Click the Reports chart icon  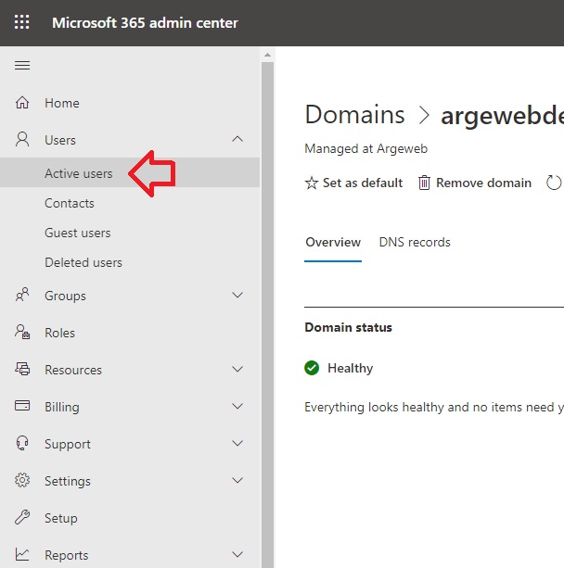pos(22,554)
